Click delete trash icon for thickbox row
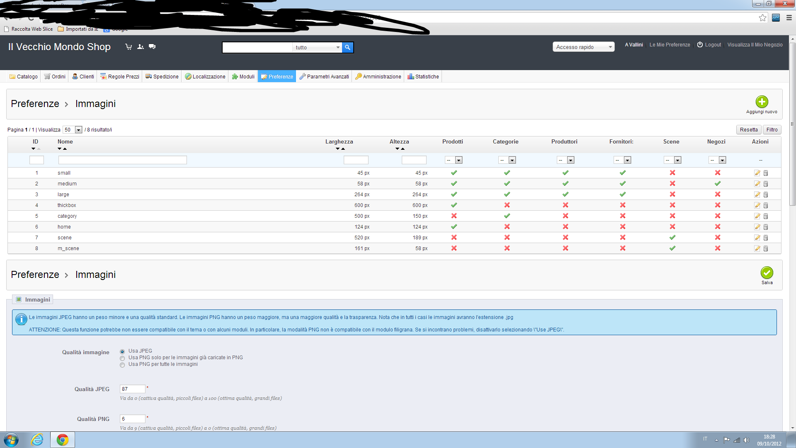This screenshot has height=448, width=796. pos(766,205)
